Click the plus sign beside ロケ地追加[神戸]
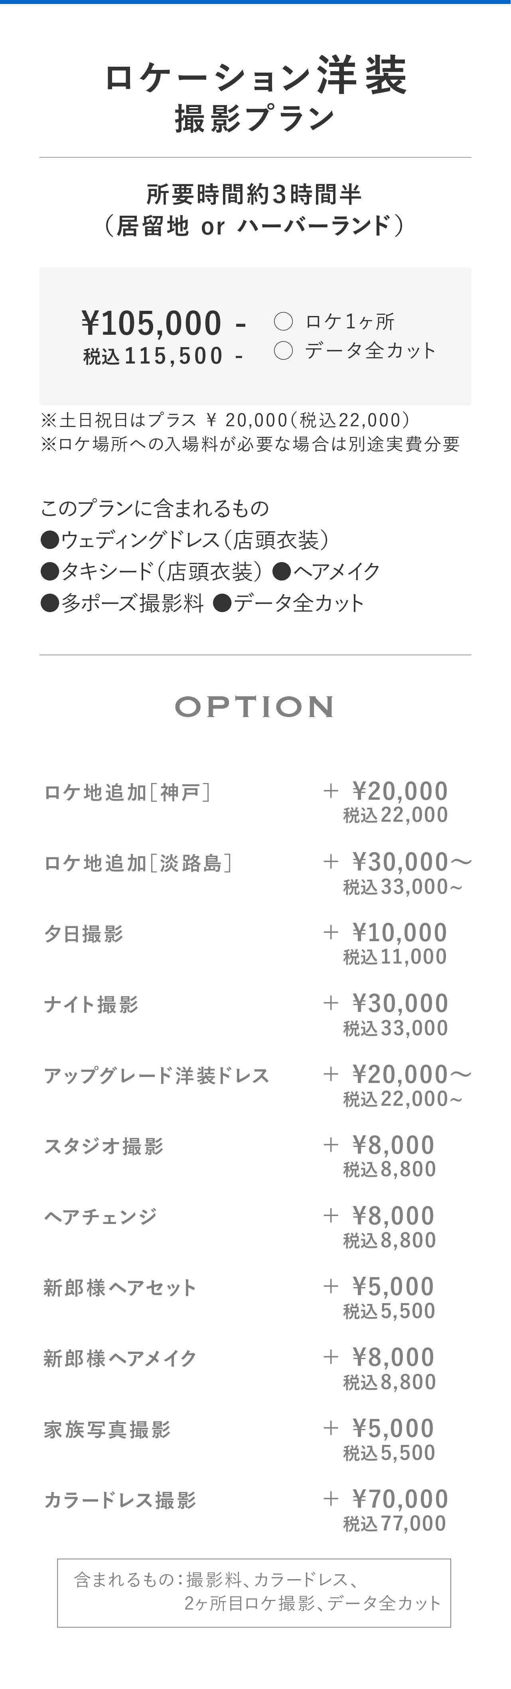Viewport: 511px width, 1689px height. (x=331, y=791)
